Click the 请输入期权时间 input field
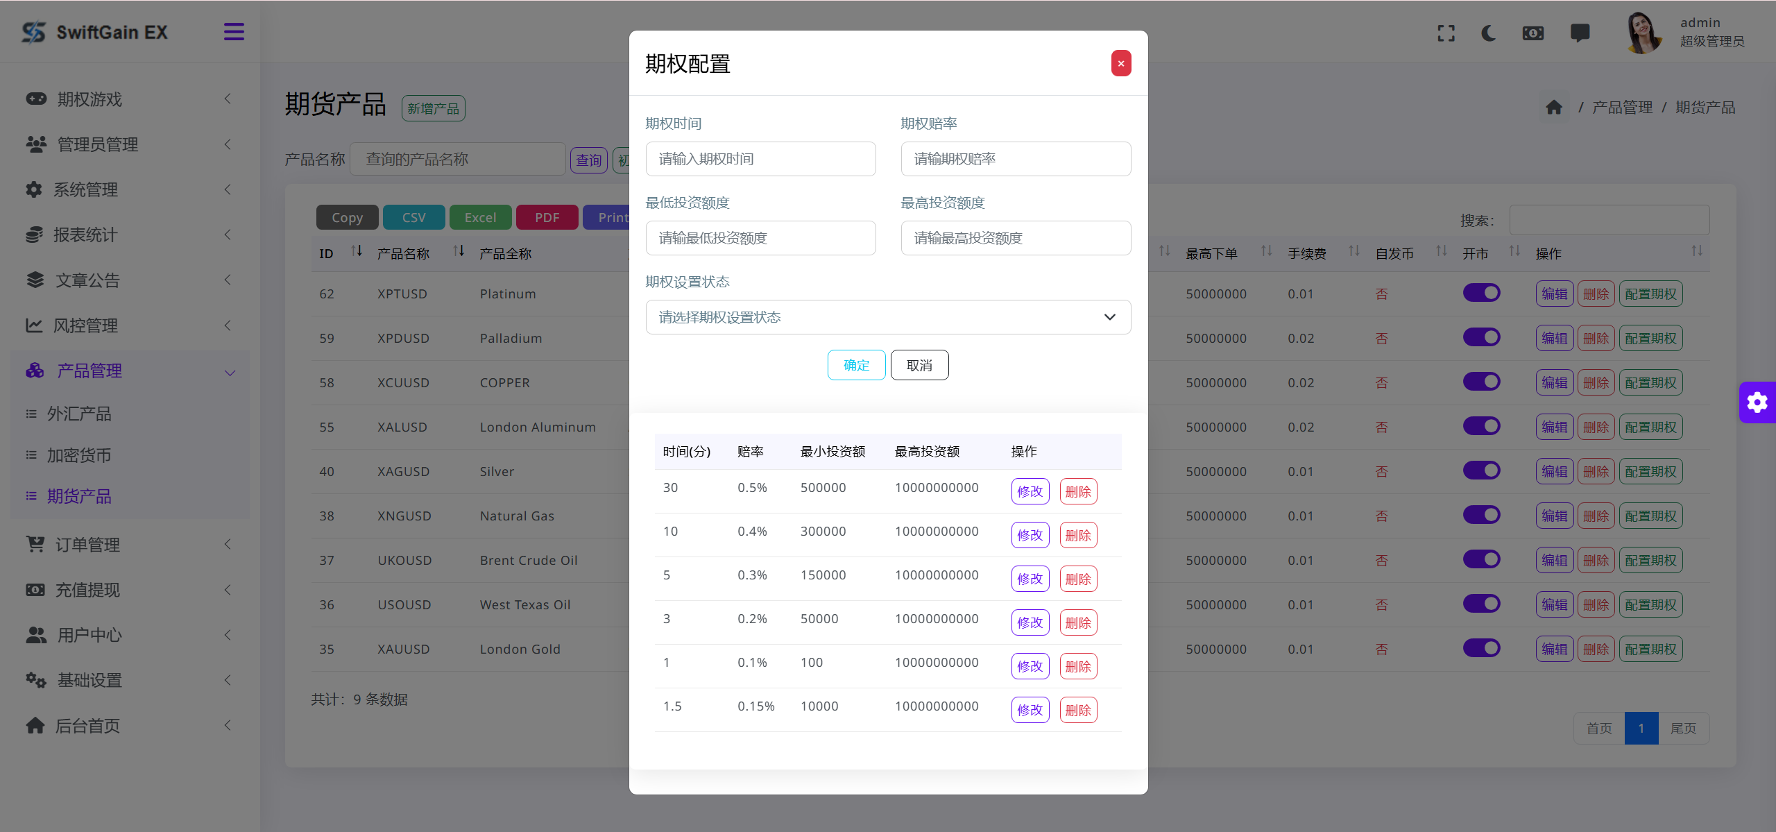Image resolution: width=1776 pixels, height=832 pixels. 760,159
